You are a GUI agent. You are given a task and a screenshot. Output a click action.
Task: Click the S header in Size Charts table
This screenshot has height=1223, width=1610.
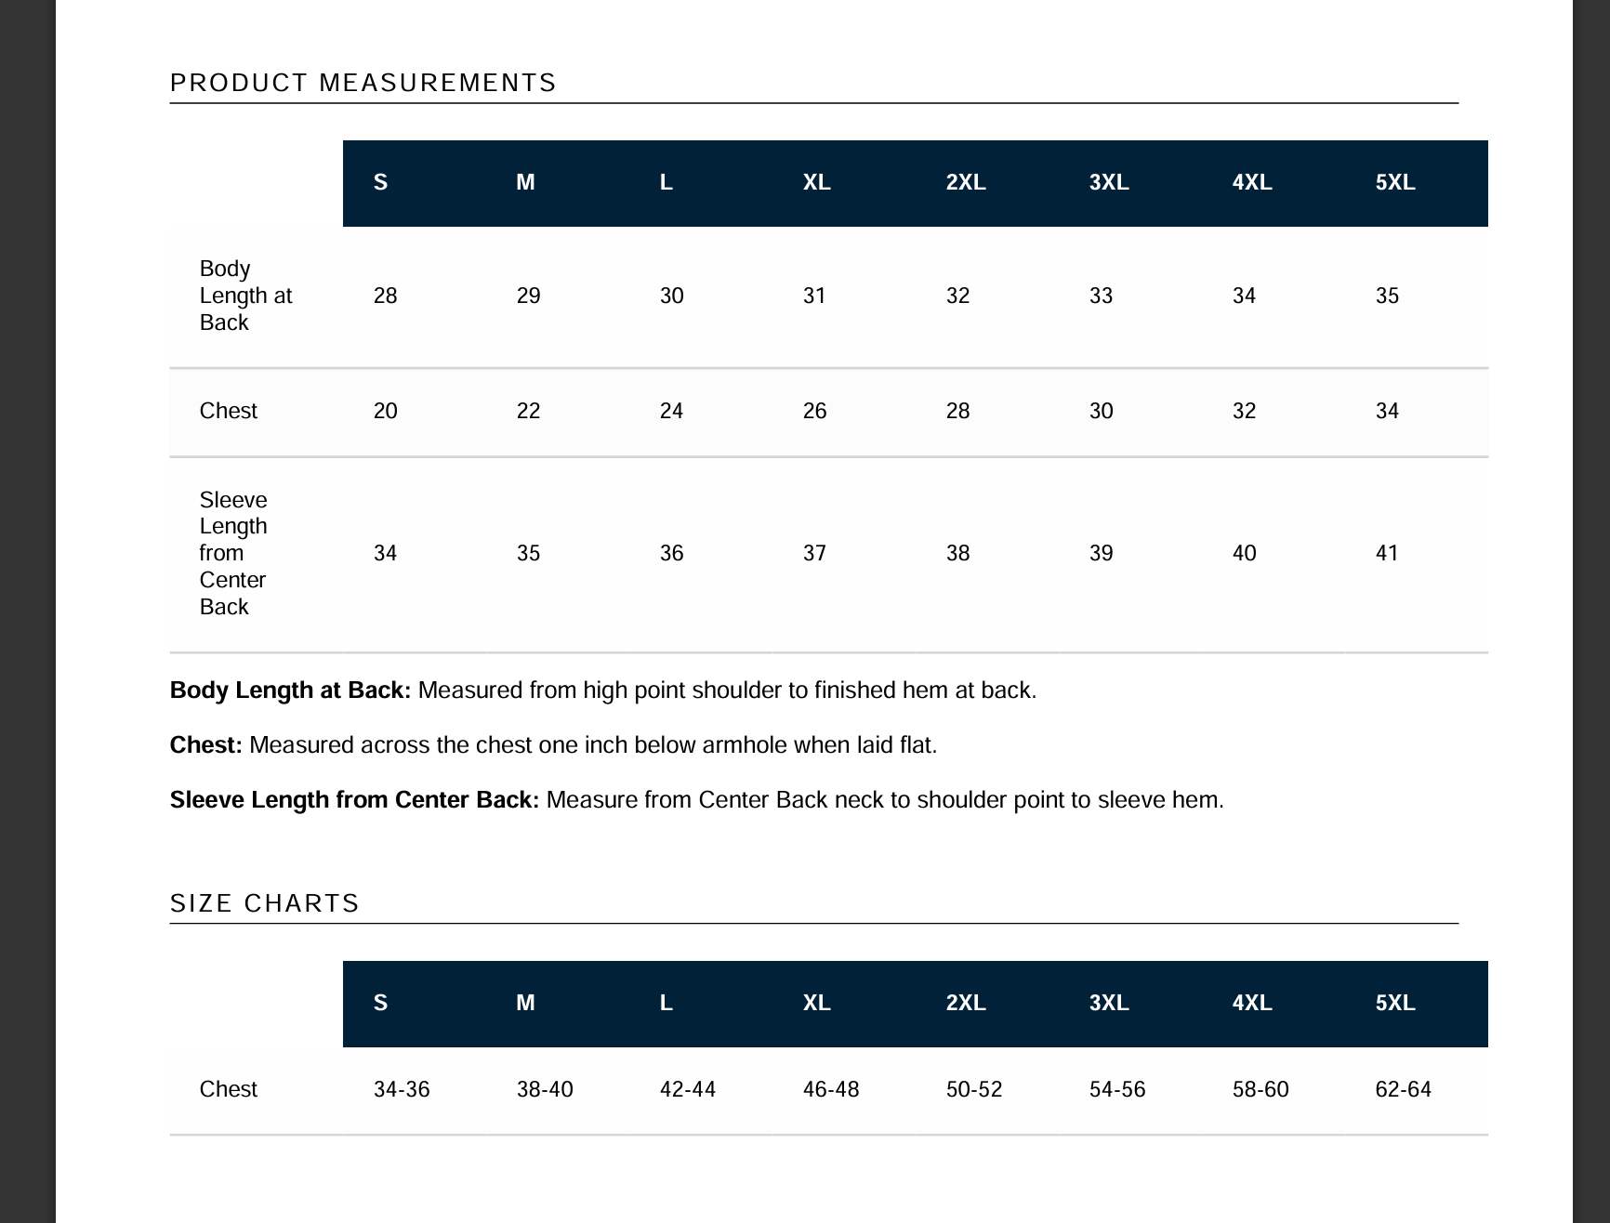click(x=380, y=1004)
